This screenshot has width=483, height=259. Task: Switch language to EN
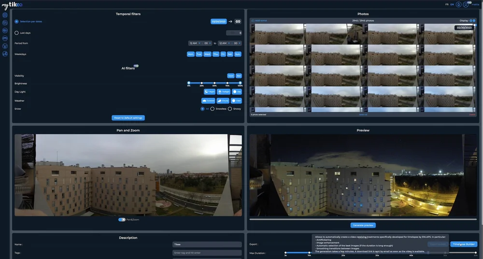click(452, 4)
